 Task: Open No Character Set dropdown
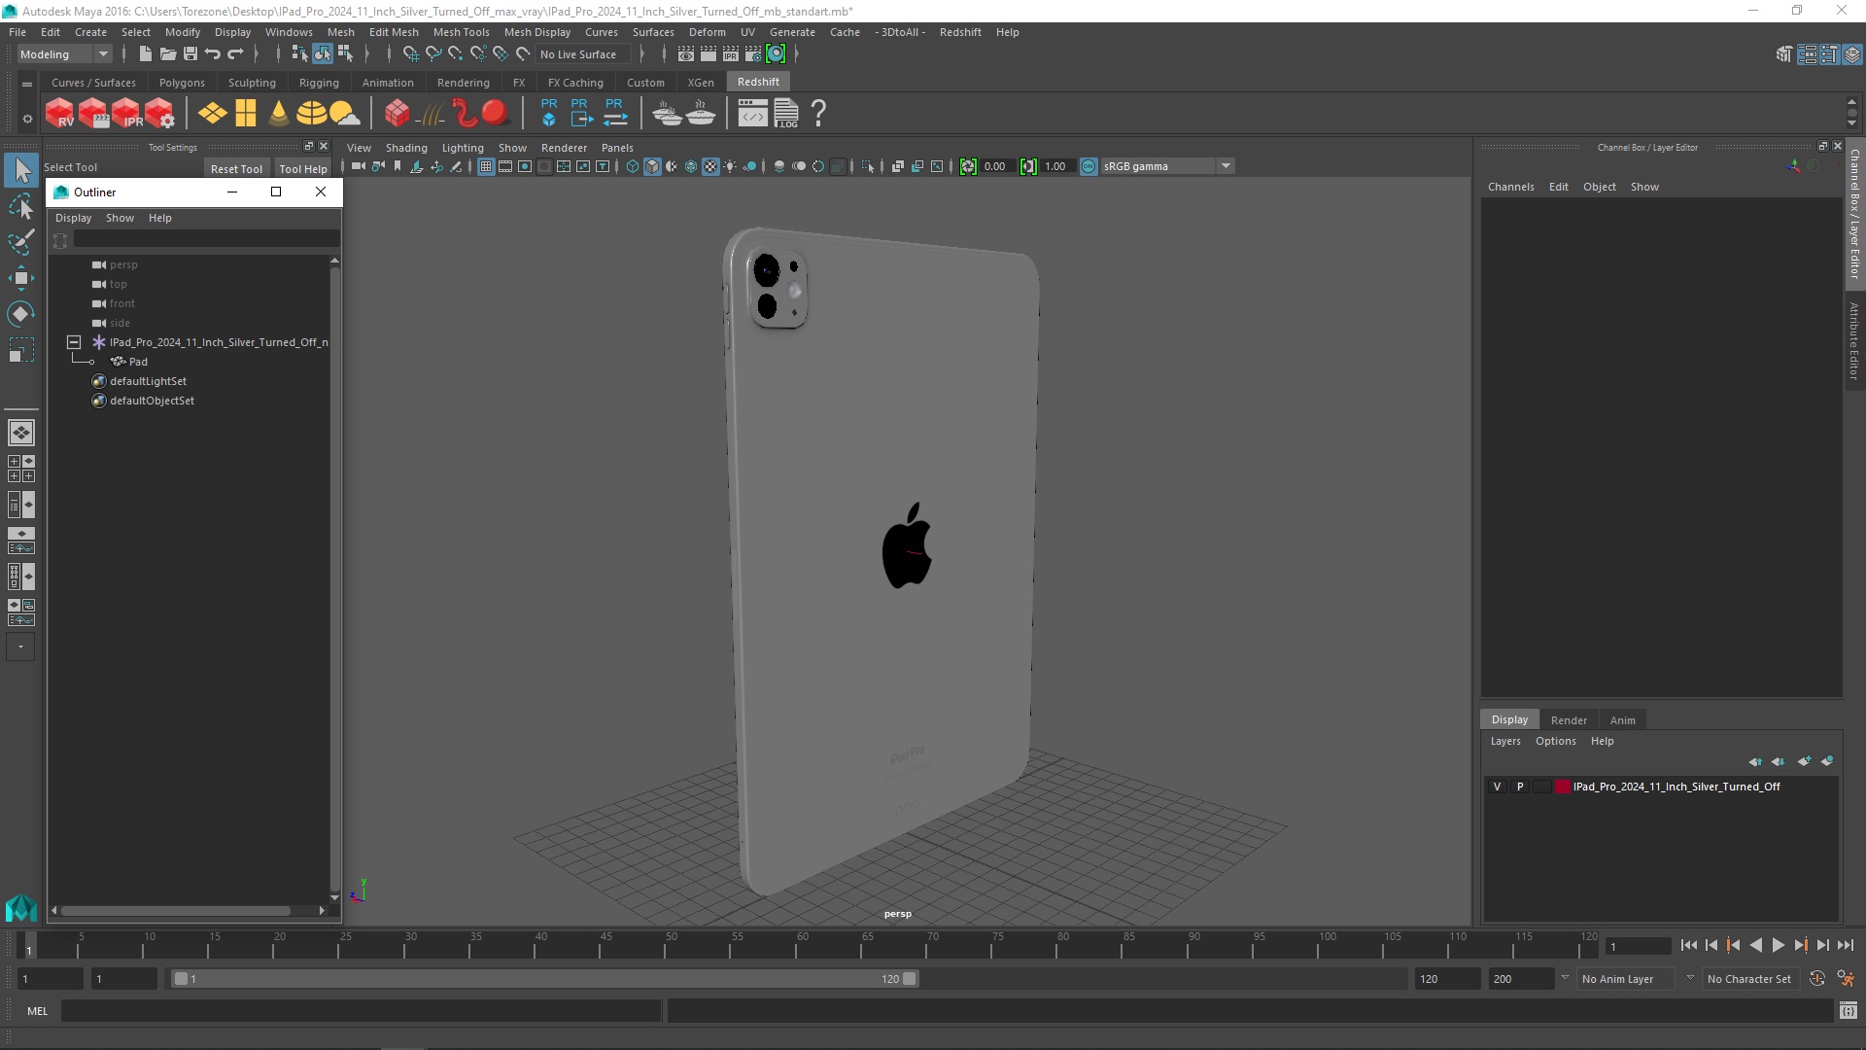pos(1753,979)
